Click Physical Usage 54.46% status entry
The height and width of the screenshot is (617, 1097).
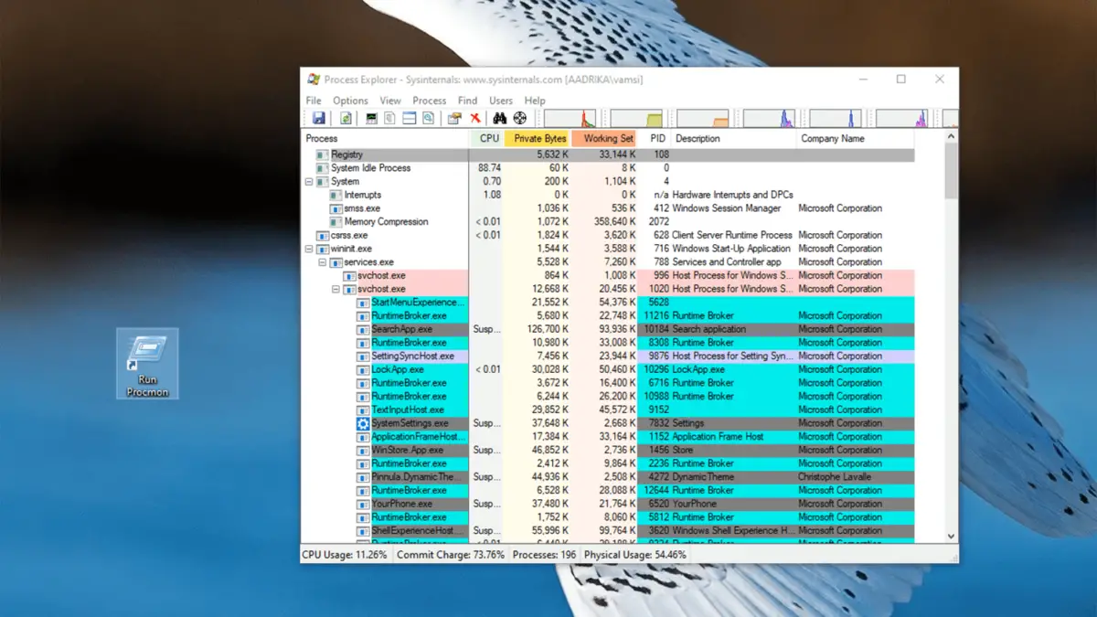coord(636,554)
